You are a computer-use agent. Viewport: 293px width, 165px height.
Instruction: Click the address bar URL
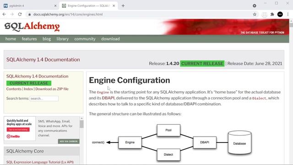pyautogui.click(x=68, y=14)
